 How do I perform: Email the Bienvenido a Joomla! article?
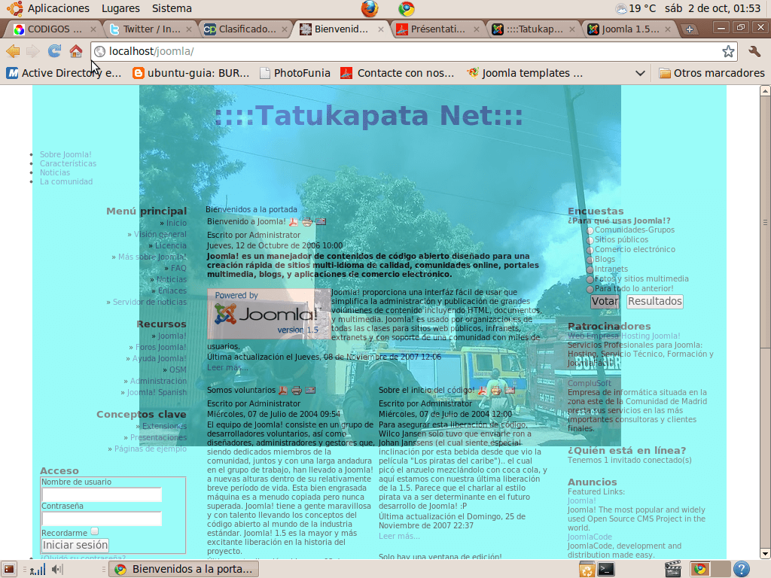[321, 222]
